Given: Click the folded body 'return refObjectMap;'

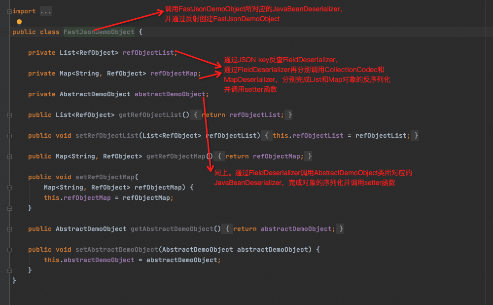Looking at the screenshot, I should [x=264, y=156].
